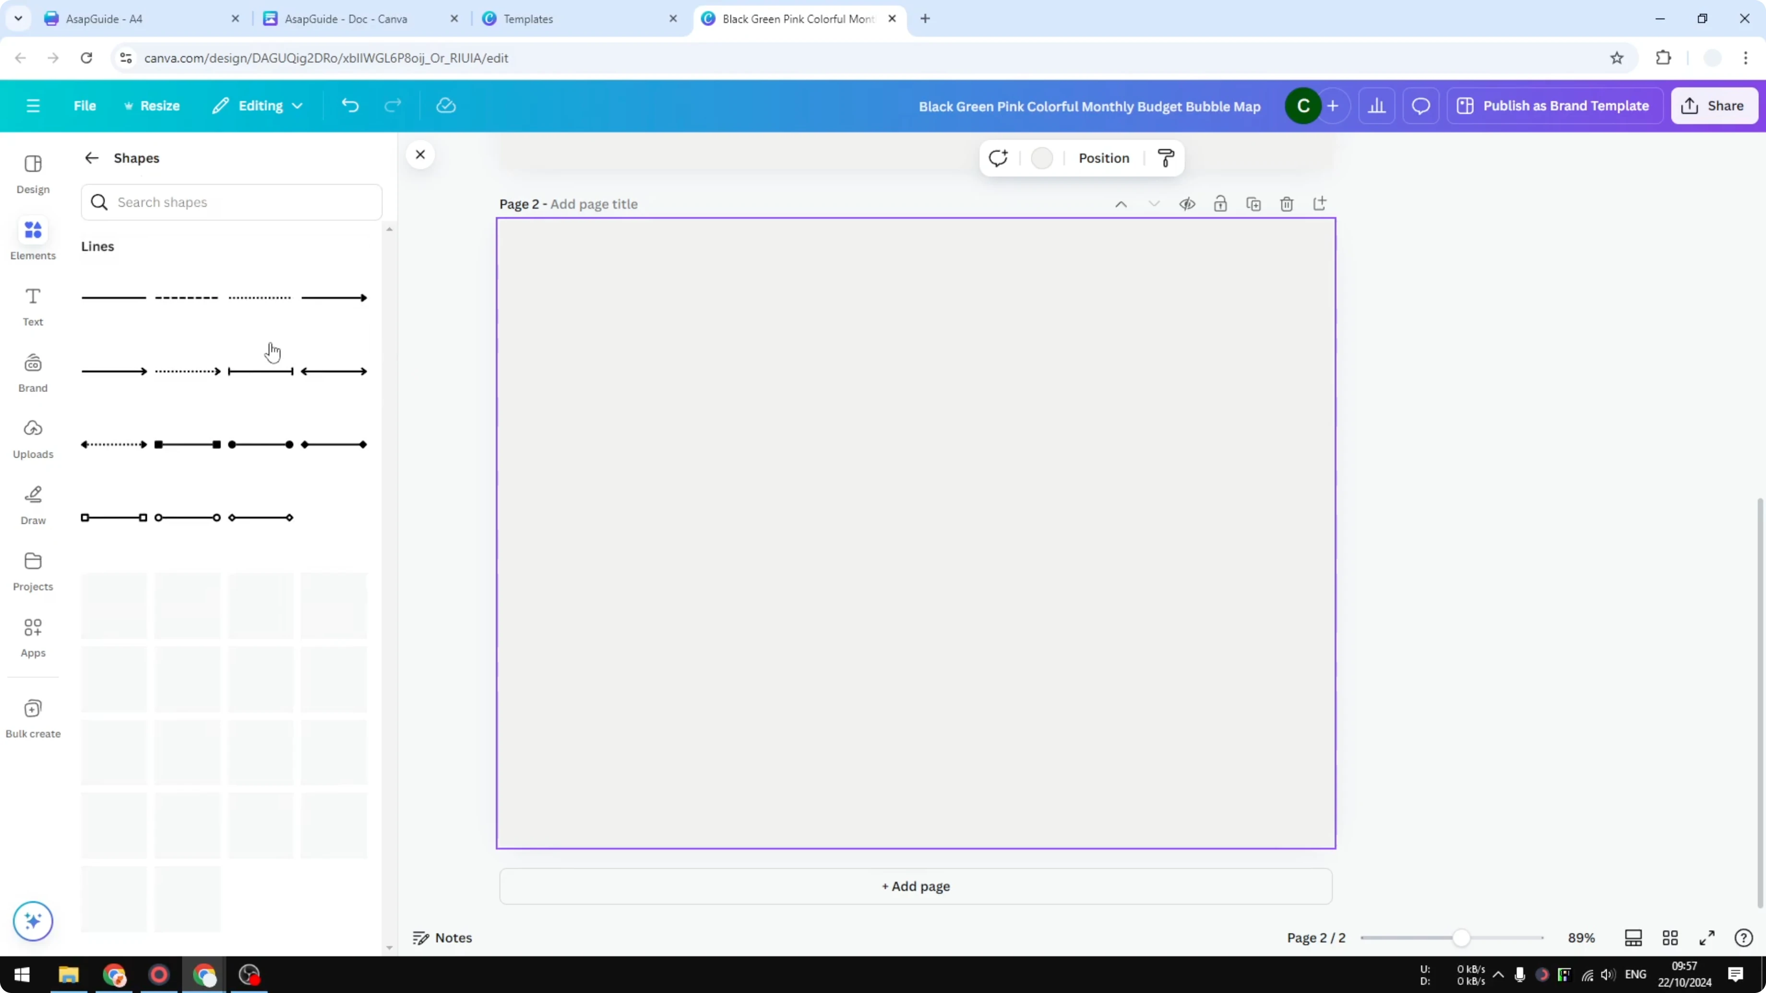Open the Projects panel
This screenshot has width=1766, height=993.
pyautogui.click(x=32, y=570)
